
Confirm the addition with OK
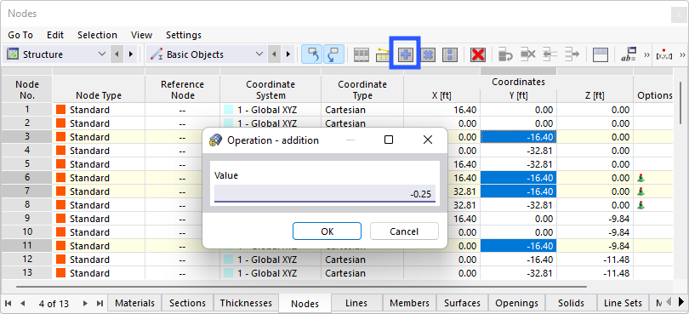click(x=327, y=231)
